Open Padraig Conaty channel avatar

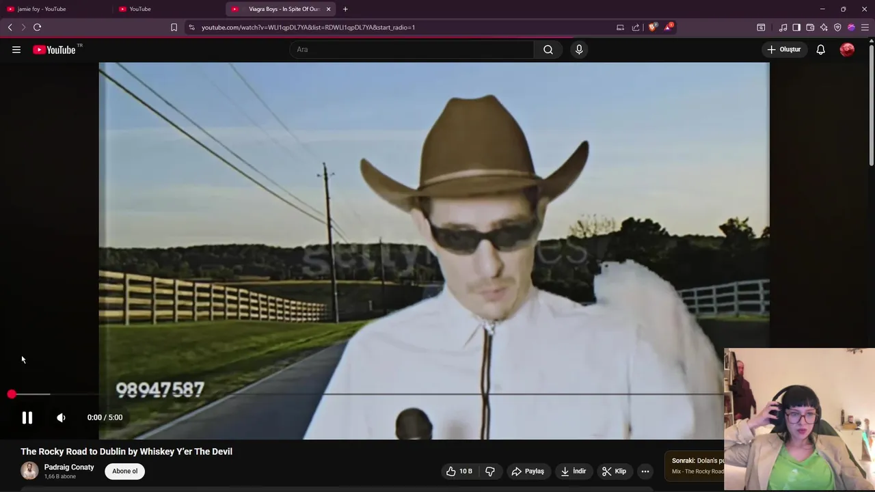click(29, 471)
